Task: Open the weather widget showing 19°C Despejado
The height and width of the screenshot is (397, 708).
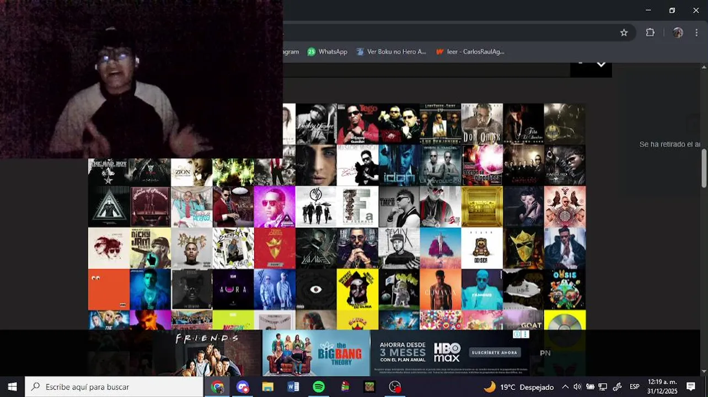Action: [519, 387]
